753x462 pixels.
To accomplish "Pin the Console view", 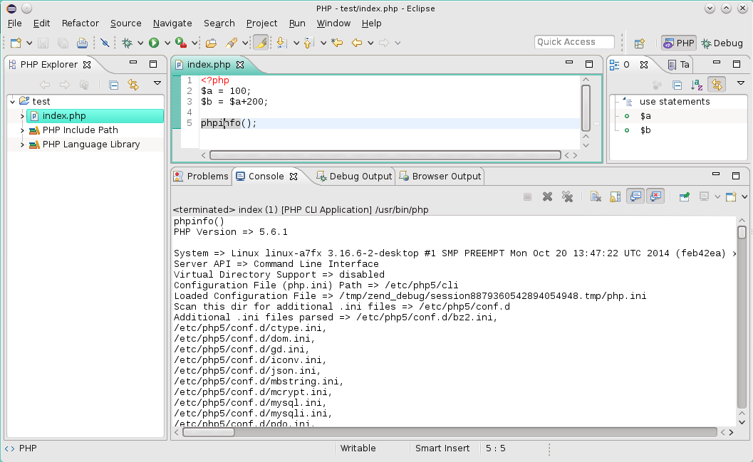I will point(684,196).
